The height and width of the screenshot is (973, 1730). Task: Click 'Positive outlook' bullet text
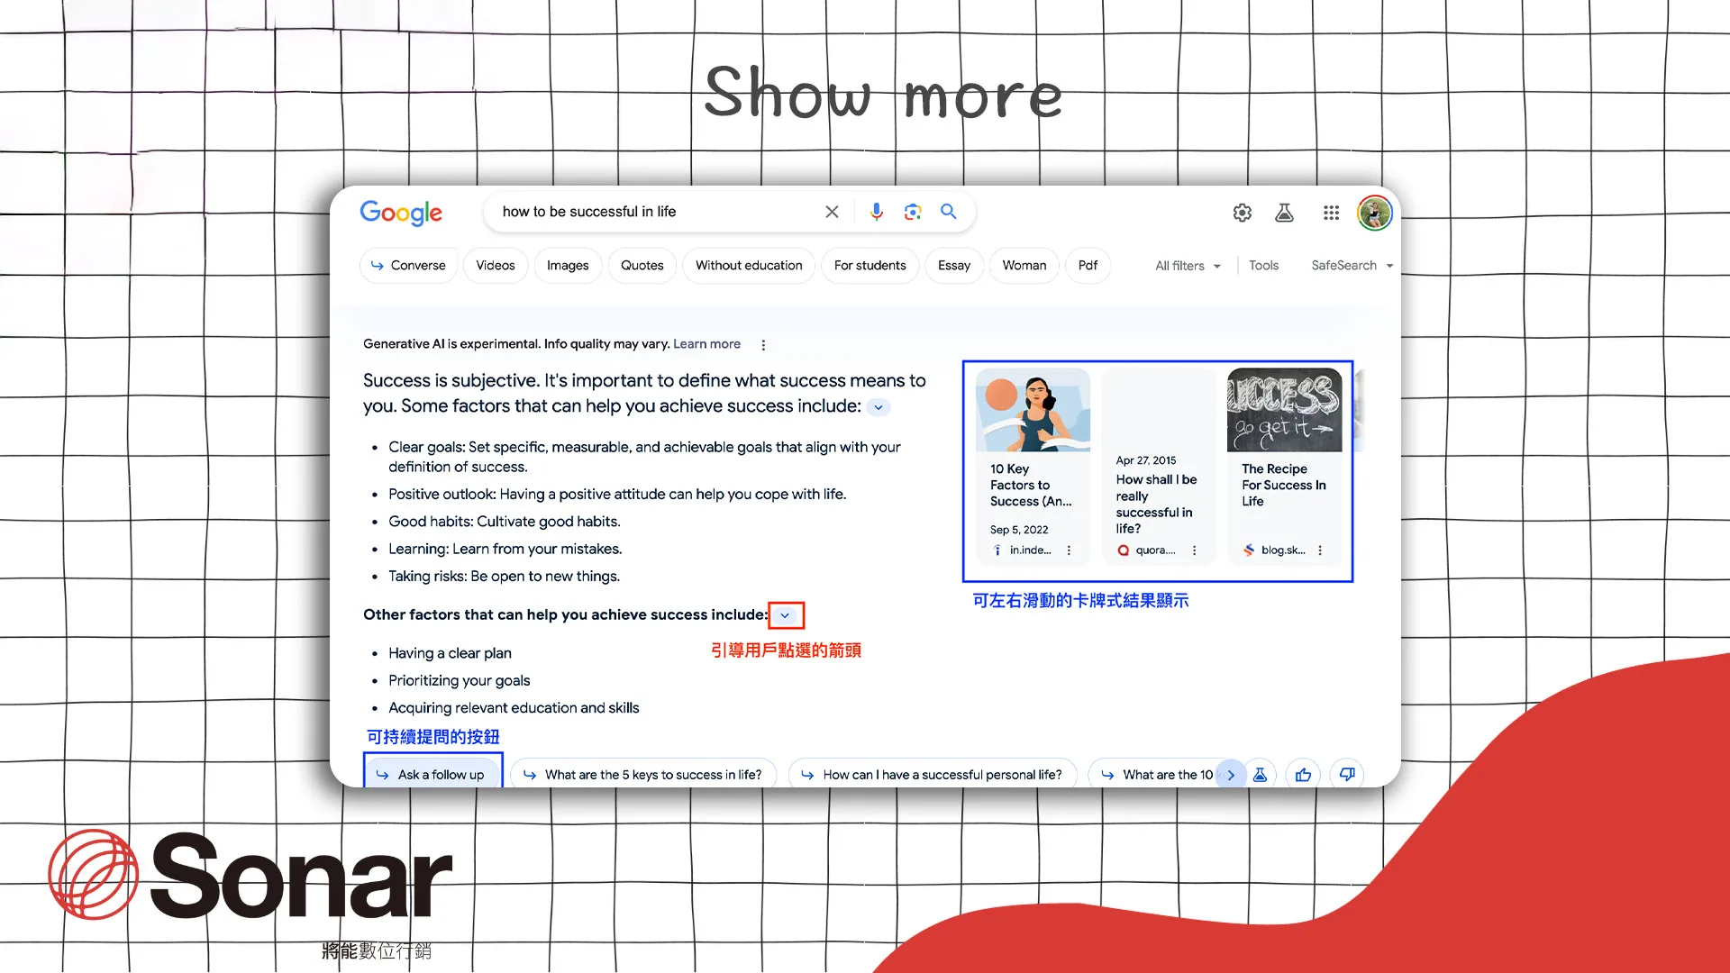pyautogui.click(x=617, y=495)
